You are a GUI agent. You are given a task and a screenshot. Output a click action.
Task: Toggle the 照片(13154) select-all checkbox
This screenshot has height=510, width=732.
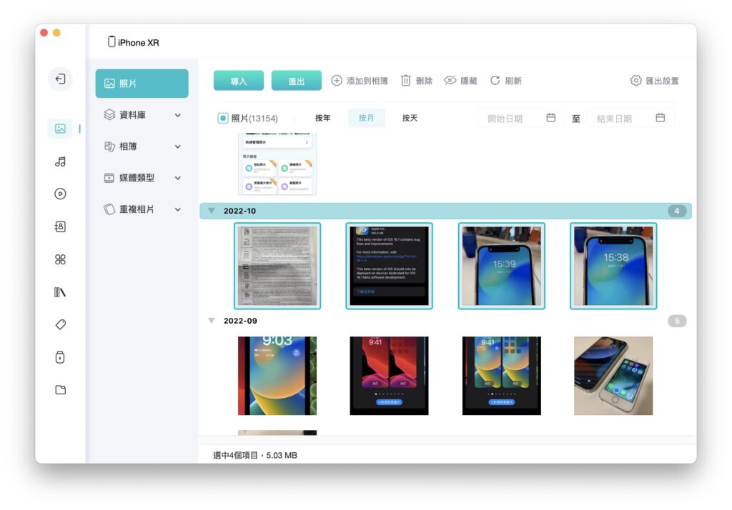point(223,118)
